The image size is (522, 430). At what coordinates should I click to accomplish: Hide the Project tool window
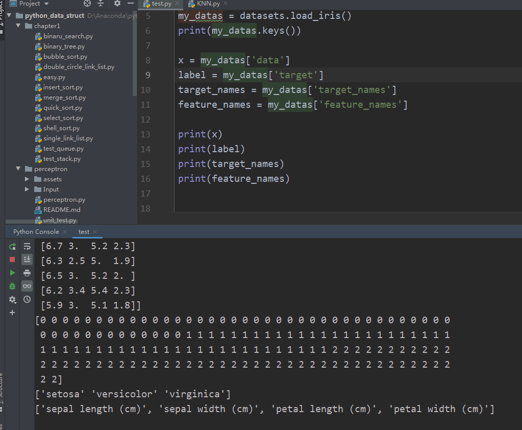pos(131,4)
